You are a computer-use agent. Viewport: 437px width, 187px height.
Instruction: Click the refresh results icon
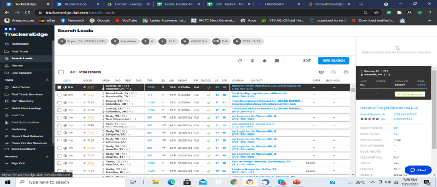point(240,61)
